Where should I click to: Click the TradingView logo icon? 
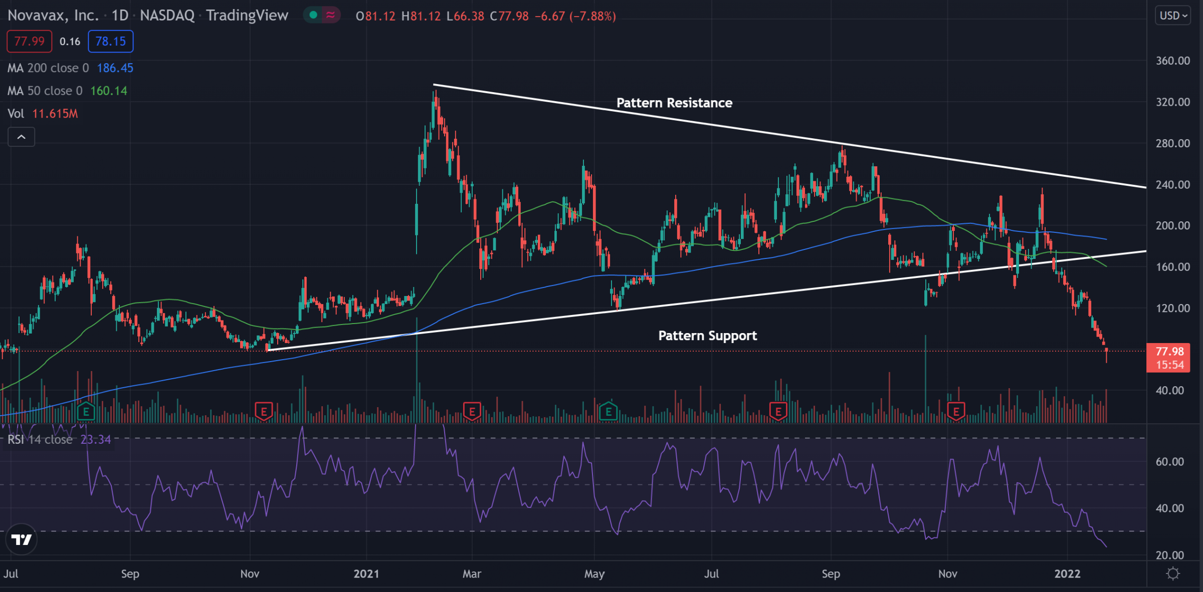[x=21, y=539]
